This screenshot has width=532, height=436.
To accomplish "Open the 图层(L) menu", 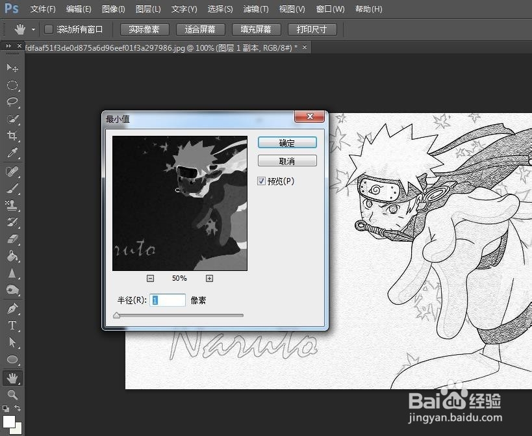I will point(148,9).
